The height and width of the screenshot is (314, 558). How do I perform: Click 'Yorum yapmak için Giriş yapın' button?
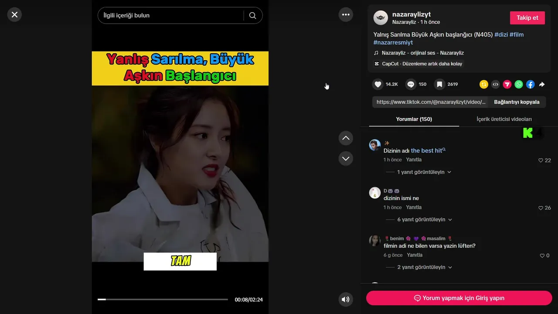point(459,298)
